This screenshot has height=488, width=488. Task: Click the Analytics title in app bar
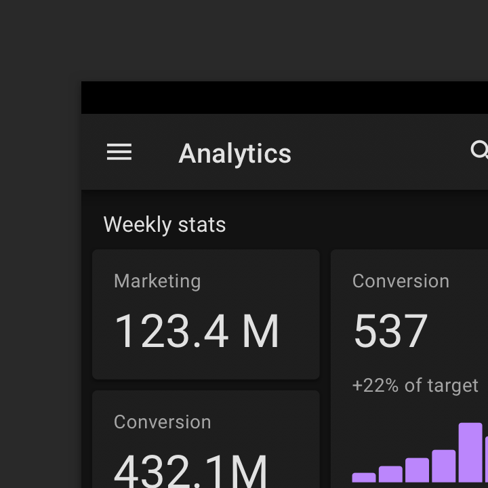click(x=235, y=154)
